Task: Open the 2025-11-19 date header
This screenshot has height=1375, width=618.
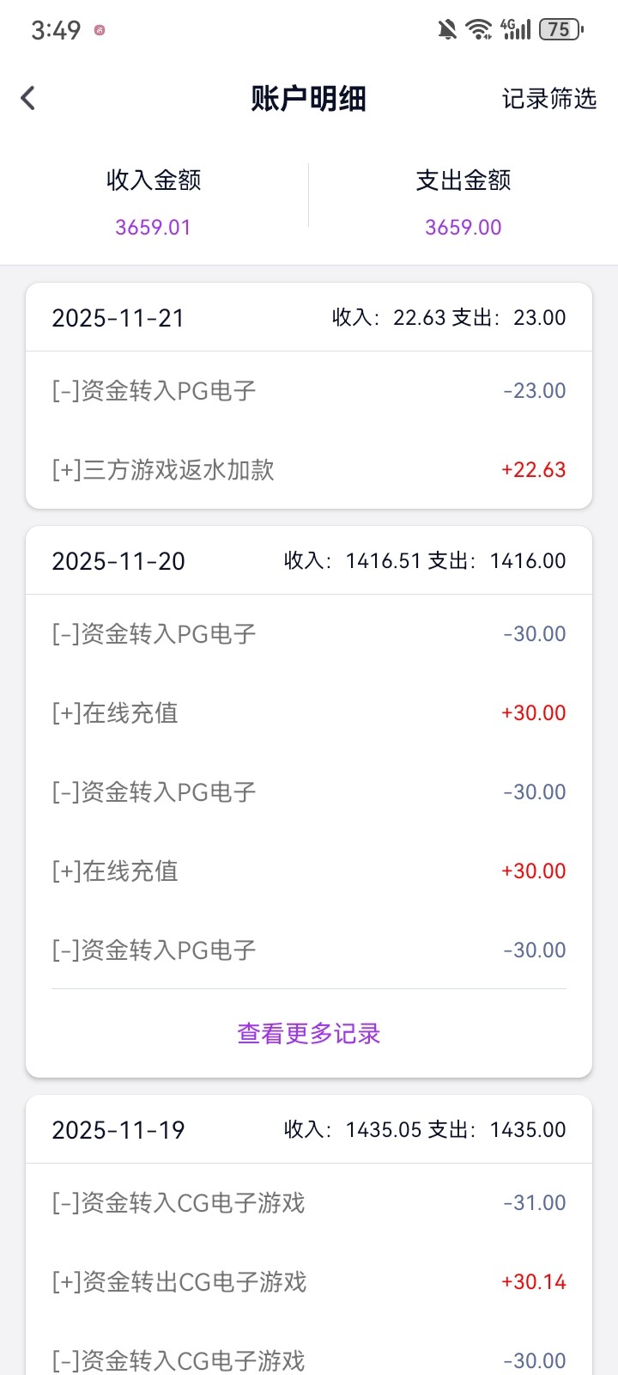Action: (x=118, y=1130)
